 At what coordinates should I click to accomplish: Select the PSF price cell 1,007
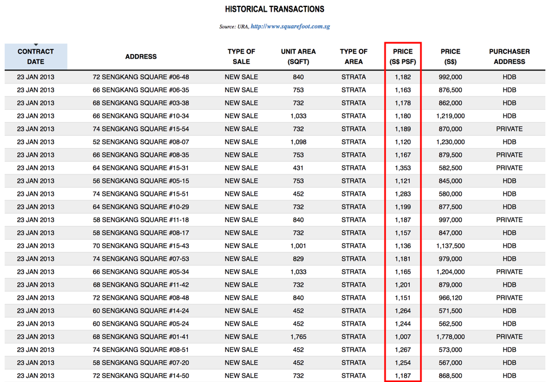[x=403, y=337]
